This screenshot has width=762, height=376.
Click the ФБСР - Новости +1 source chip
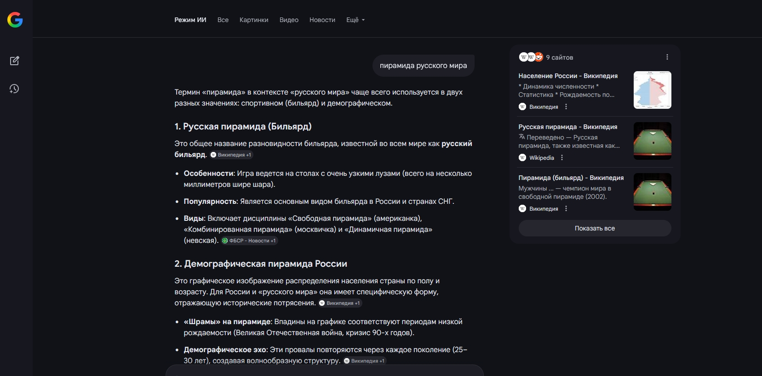(x=249, y=241)
